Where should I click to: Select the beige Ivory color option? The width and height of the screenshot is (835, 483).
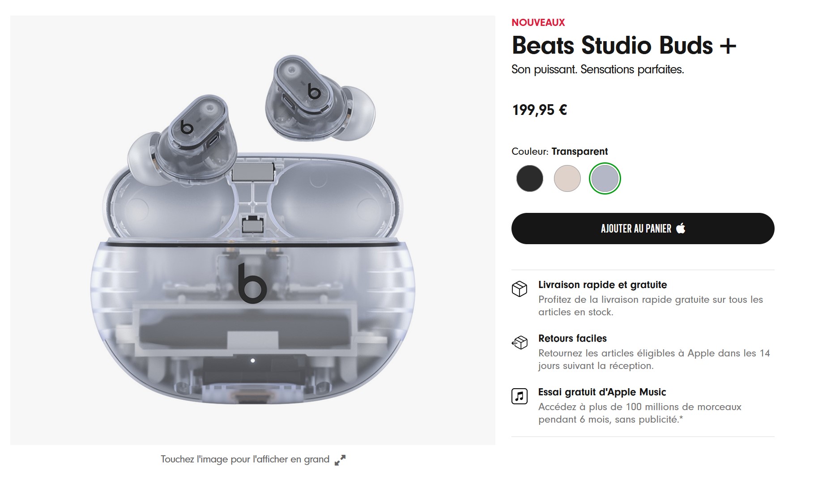coord(567,178)
